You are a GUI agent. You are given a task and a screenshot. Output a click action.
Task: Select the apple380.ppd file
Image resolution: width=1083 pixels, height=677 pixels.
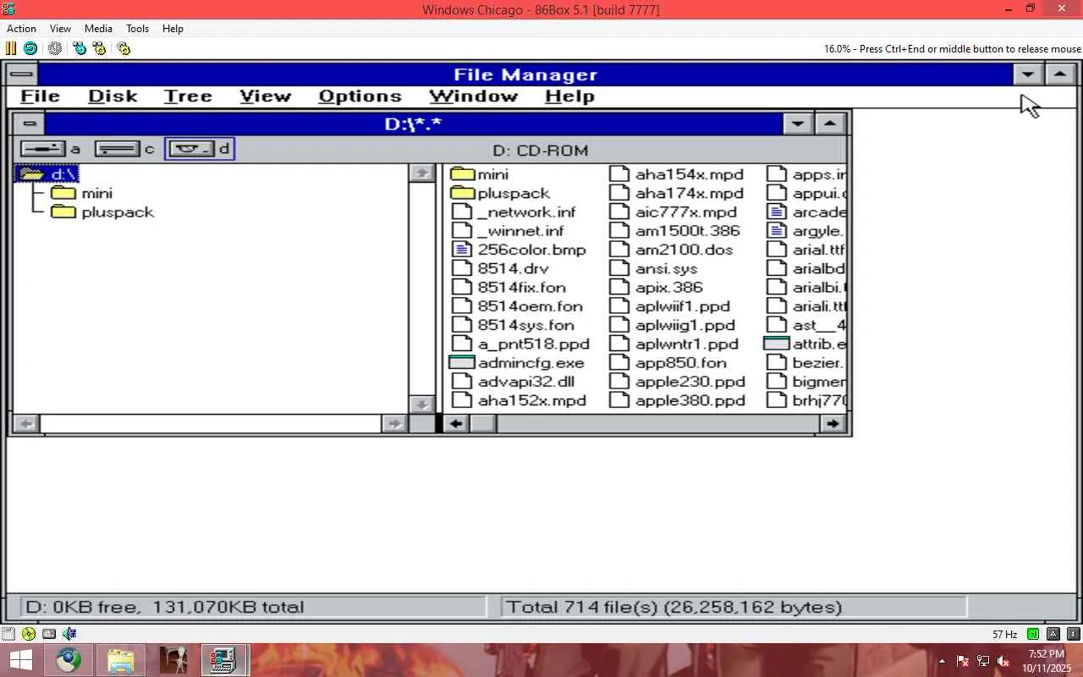pos(678,400)
